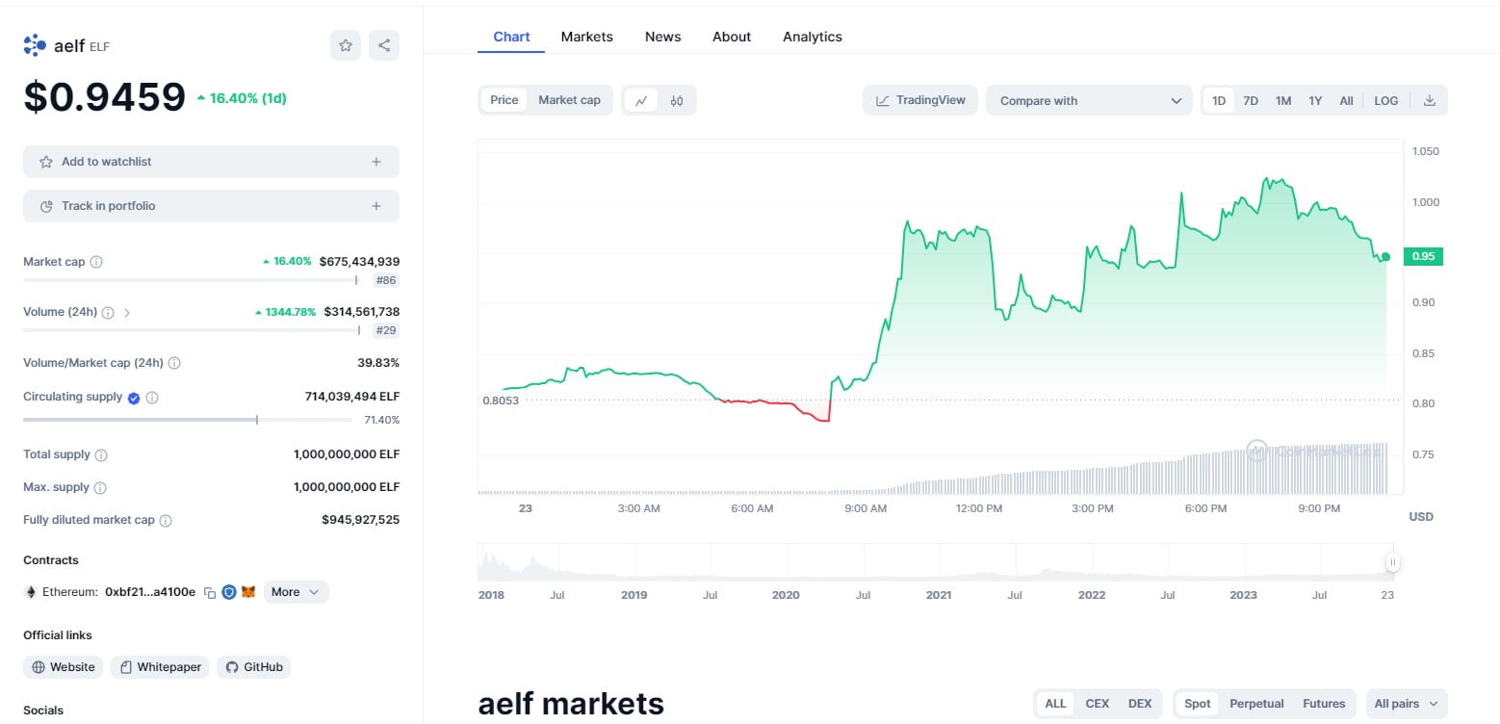
Task: Open the About tab
Action: [x=732, y=37]
